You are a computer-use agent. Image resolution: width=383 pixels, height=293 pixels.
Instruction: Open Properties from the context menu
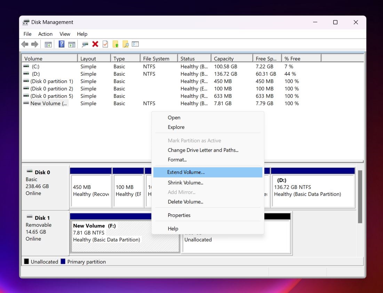pos(208,215)
